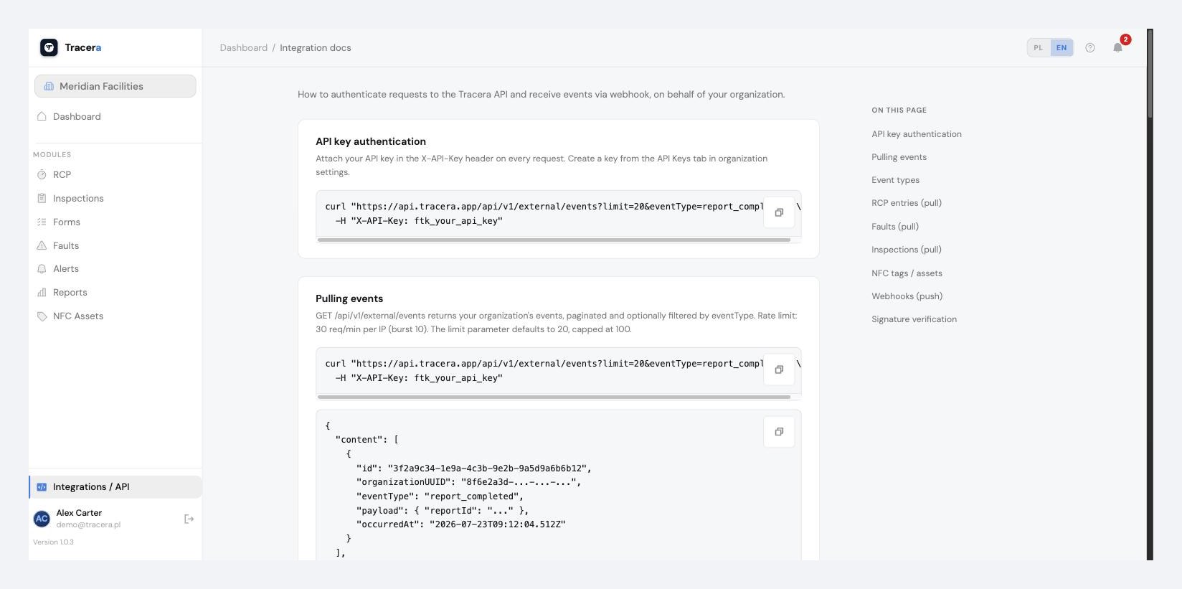This screenshot has width=1182, height=589.
Task: Click the Inspections clipboard icon
Action: click(x=42, y=199)
